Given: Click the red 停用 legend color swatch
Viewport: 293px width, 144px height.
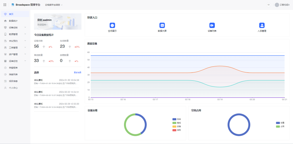Looking at the screenshot, I should coord(174,130).
